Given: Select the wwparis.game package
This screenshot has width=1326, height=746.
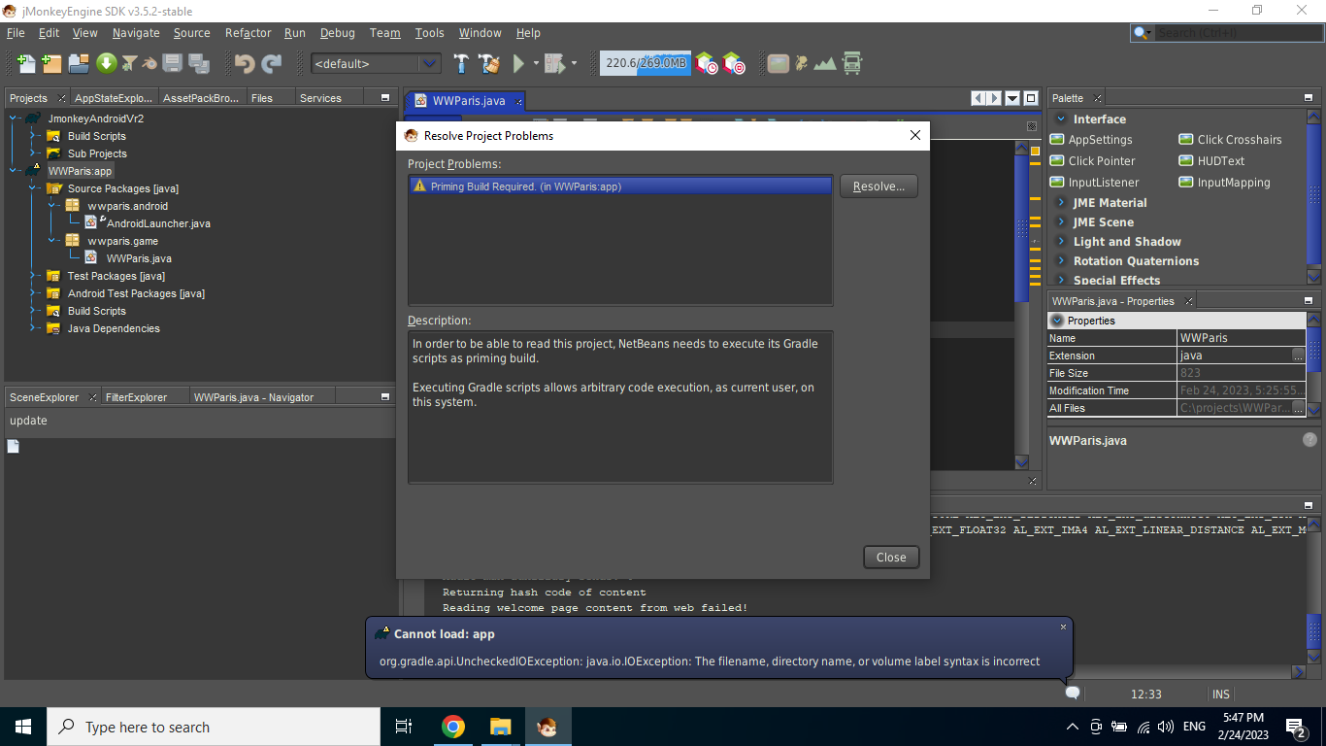Looking at the screenshot, I should pos(113,241).
